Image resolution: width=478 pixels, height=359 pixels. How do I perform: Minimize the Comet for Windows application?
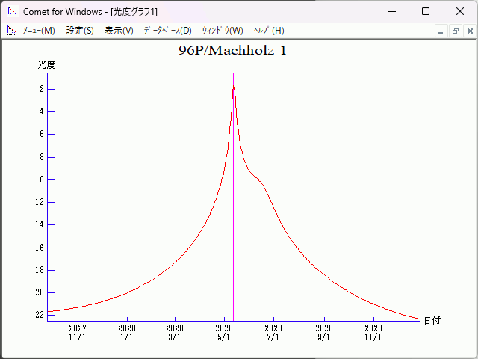(391, 12)
